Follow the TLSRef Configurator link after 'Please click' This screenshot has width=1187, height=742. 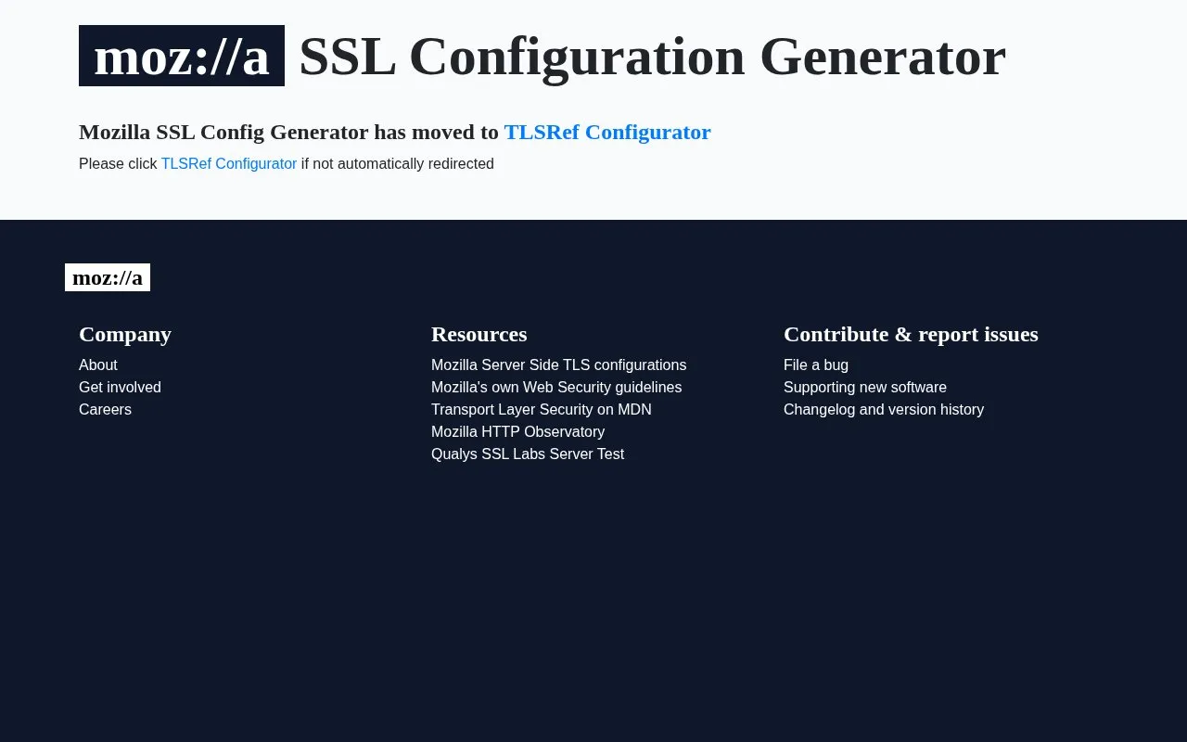pos(229,163)
